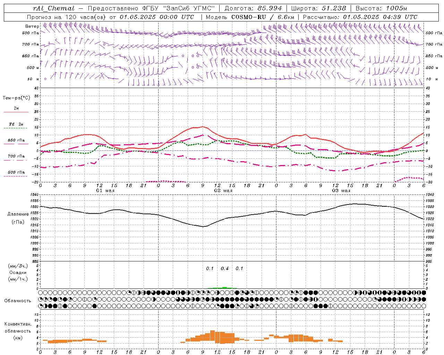Click the Ветер panel label
The height and width of the screenshot is (355, 444).
pyautogui.click(x=32, y=26)
